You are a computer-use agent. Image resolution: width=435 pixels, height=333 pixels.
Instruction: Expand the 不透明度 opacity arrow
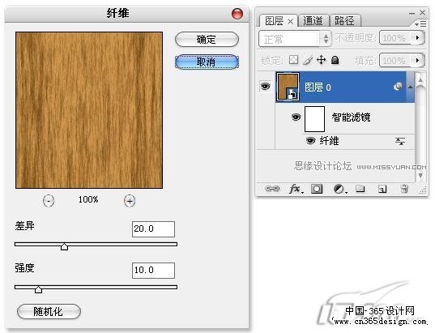click(x=417, y=37)
